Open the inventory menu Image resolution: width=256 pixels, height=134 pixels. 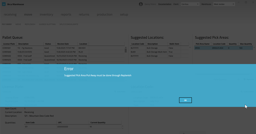pos(46,15)
